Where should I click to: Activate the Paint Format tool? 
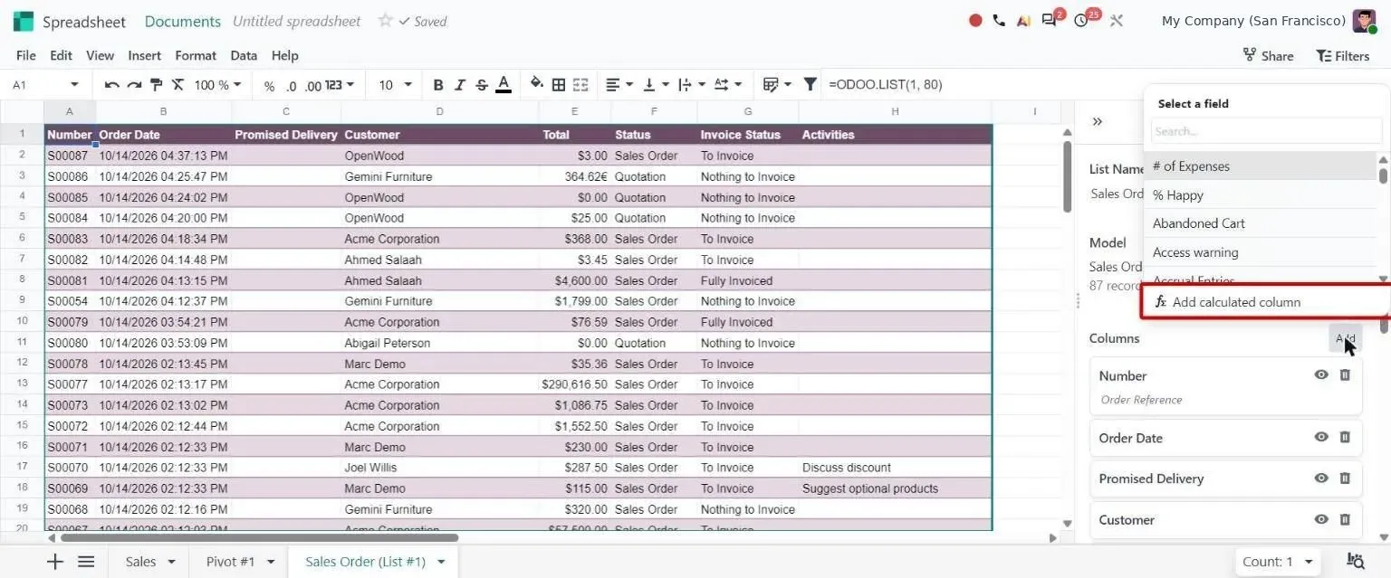tap(156, 85)
